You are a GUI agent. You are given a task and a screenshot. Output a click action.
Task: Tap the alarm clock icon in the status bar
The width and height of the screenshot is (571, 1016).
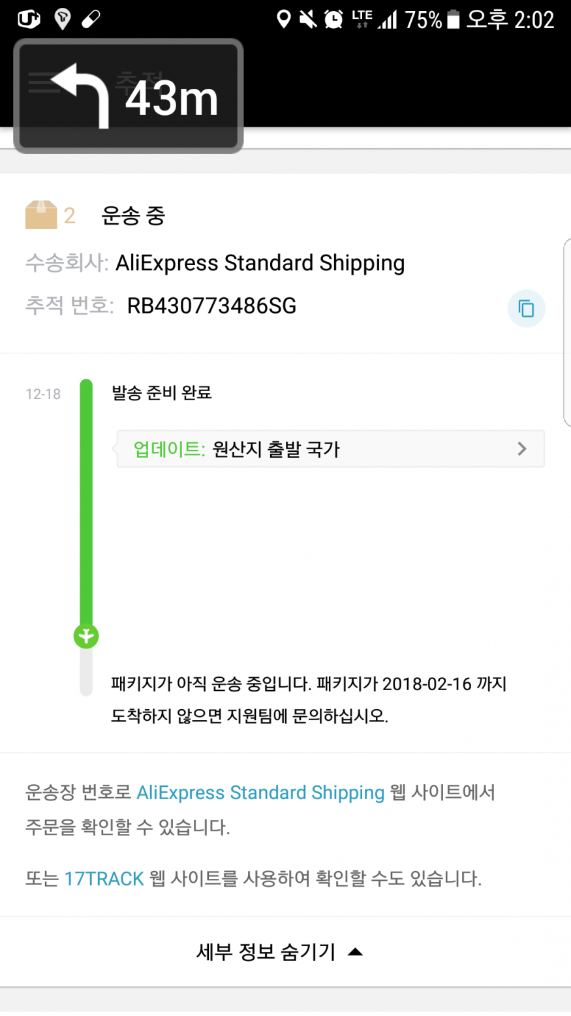(333, 20)
